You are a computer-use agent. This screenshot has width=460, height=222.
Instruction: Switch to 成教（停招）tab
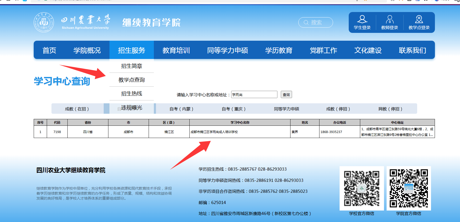pos(338,109)
